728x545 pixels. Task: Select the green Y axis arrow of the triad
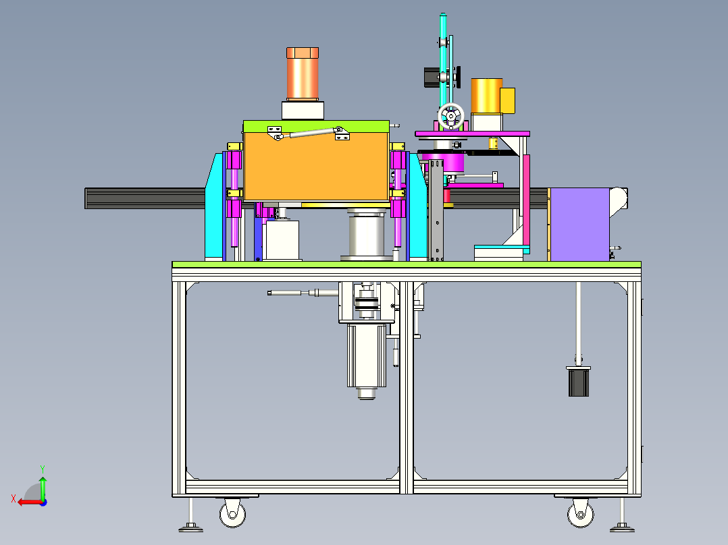tap(43, 488)
